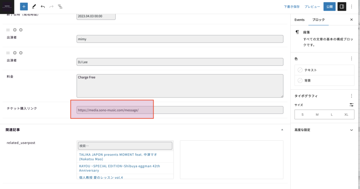Add a row after DJ Lee performer
Viewport: 360px width, 189px height.
[x=15, y=53]
